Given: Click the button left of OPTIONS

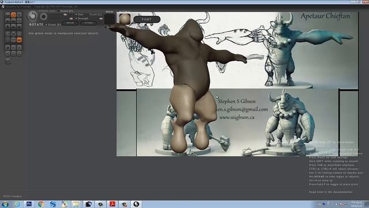Looking at the screenshot, I should 70,23.
